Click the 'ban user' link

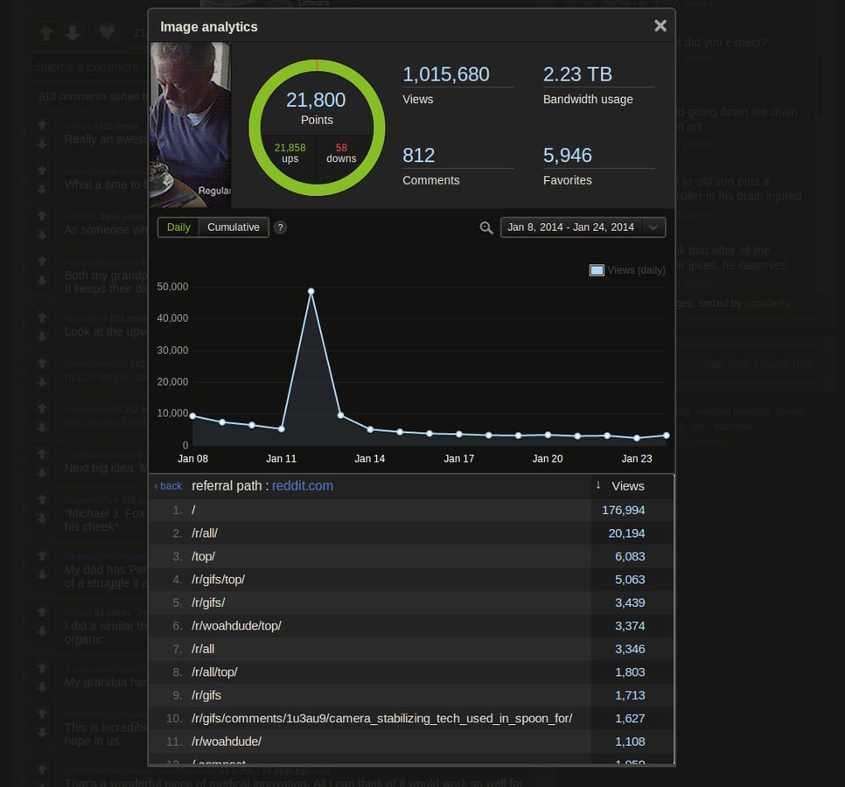(724, 364)
